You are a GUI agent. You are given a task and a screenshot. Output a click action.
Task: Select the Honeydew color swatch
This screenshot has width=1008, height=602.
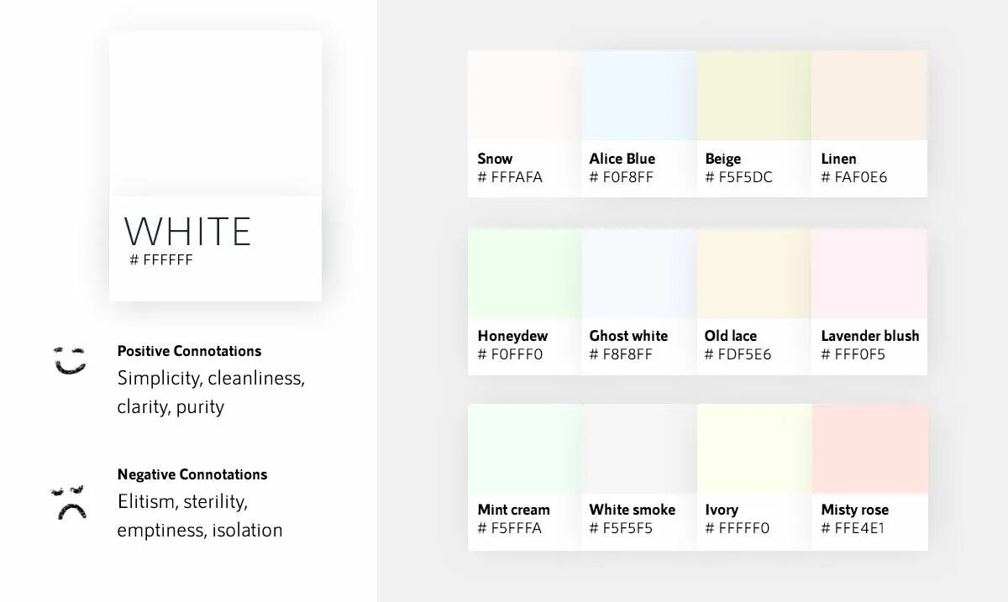tap(525, 273)
